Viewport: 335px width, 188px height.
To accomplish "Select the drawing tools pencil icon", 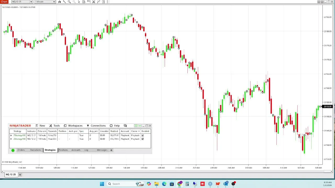I will click(64, 2).
